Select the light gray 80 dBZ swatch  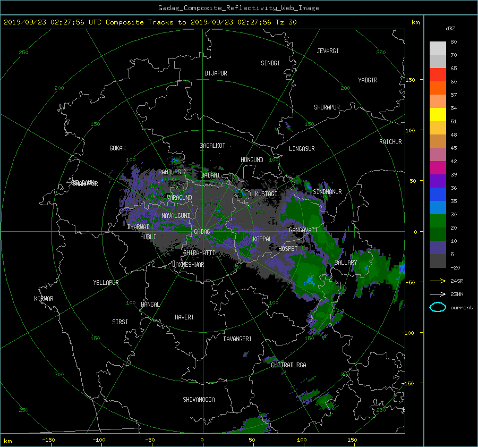tap(438, 48)
